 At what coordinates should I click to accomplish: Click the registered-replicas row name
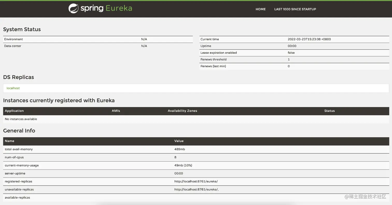(x=18, y=181)
